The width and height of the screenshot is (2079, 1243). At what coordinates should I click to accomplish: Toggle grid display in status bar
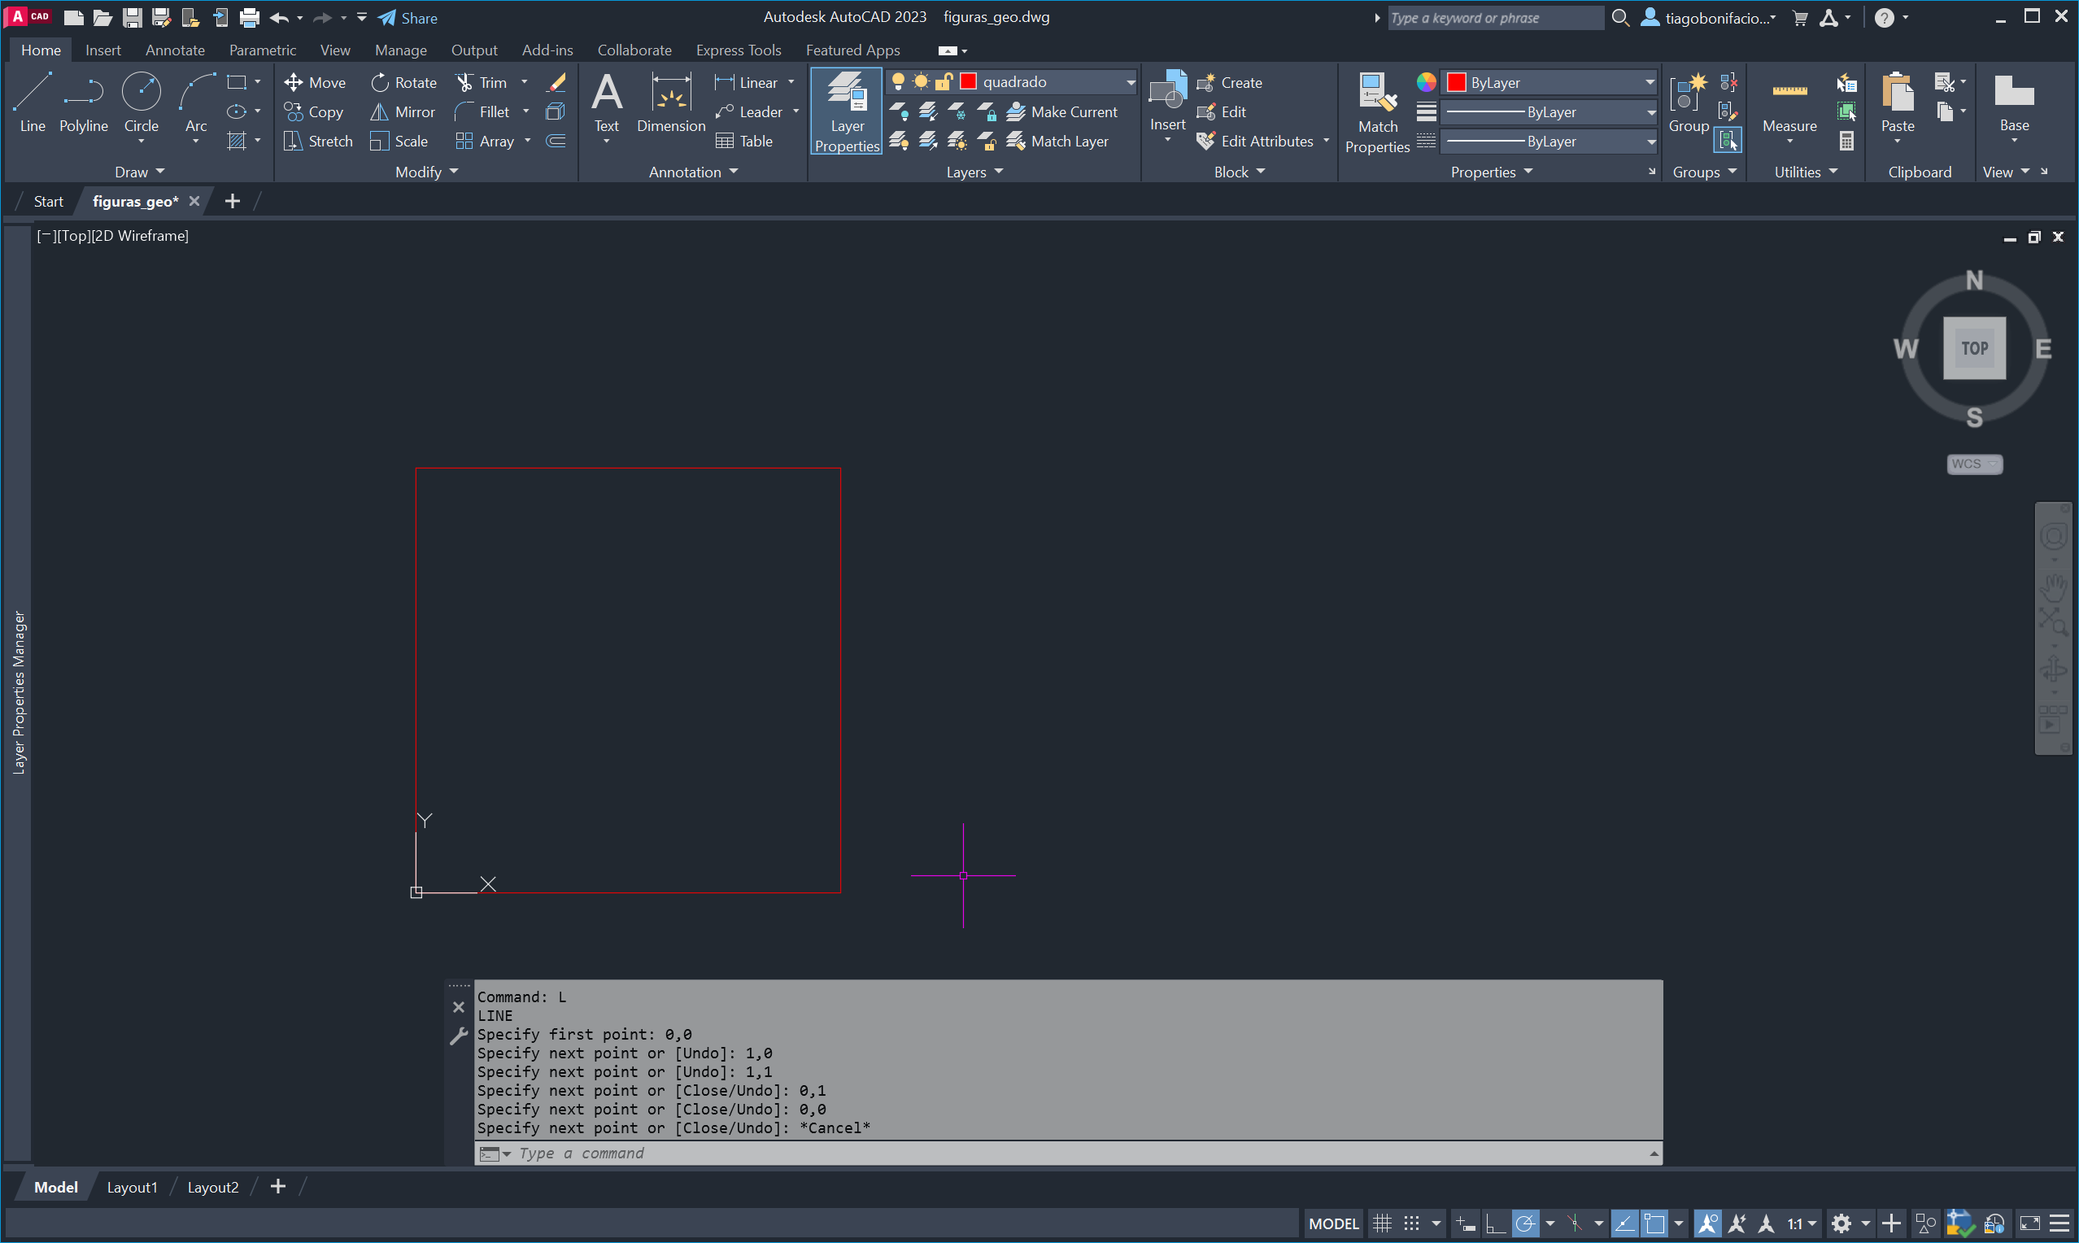1382,1223
